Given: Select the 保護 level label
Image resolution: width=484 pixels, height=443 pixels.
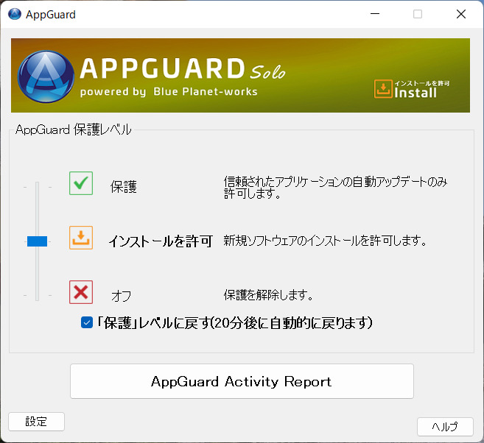Looking at the screenshot, I should 124,187.
